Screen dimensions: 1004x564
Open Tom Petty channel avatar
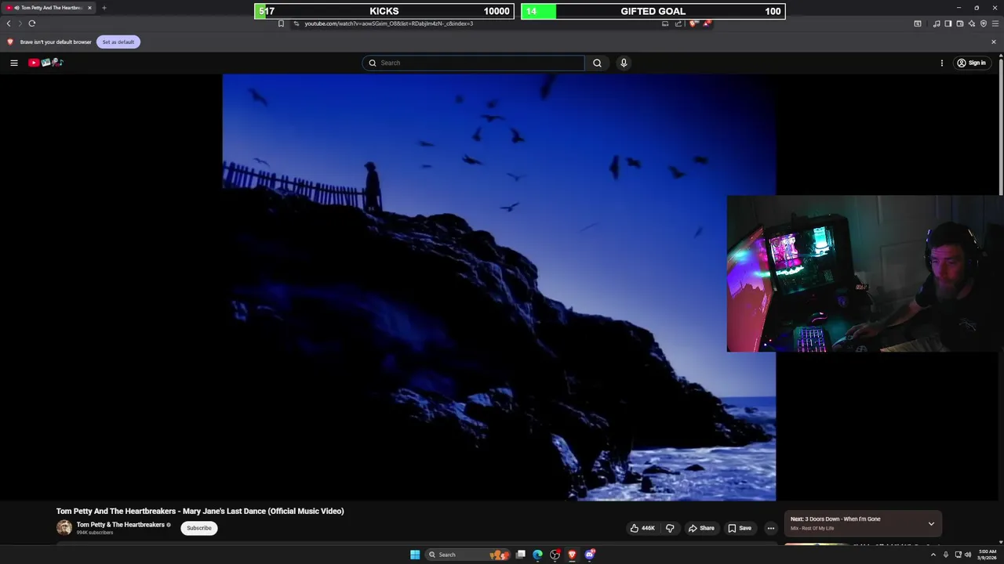[64, 528]
